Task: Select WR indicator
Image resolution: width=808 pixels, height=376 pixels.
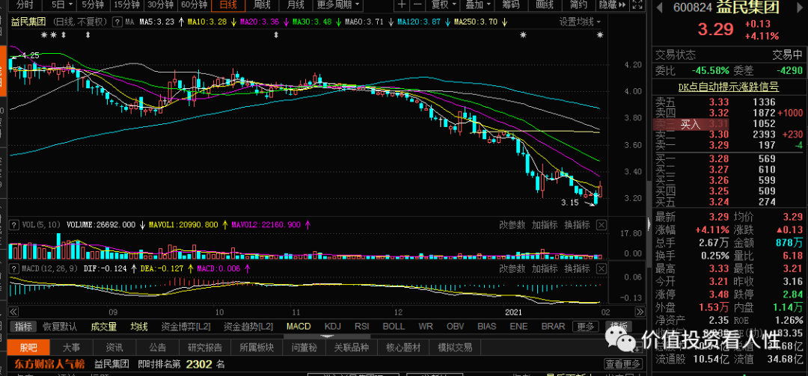Action: [426, 327]
